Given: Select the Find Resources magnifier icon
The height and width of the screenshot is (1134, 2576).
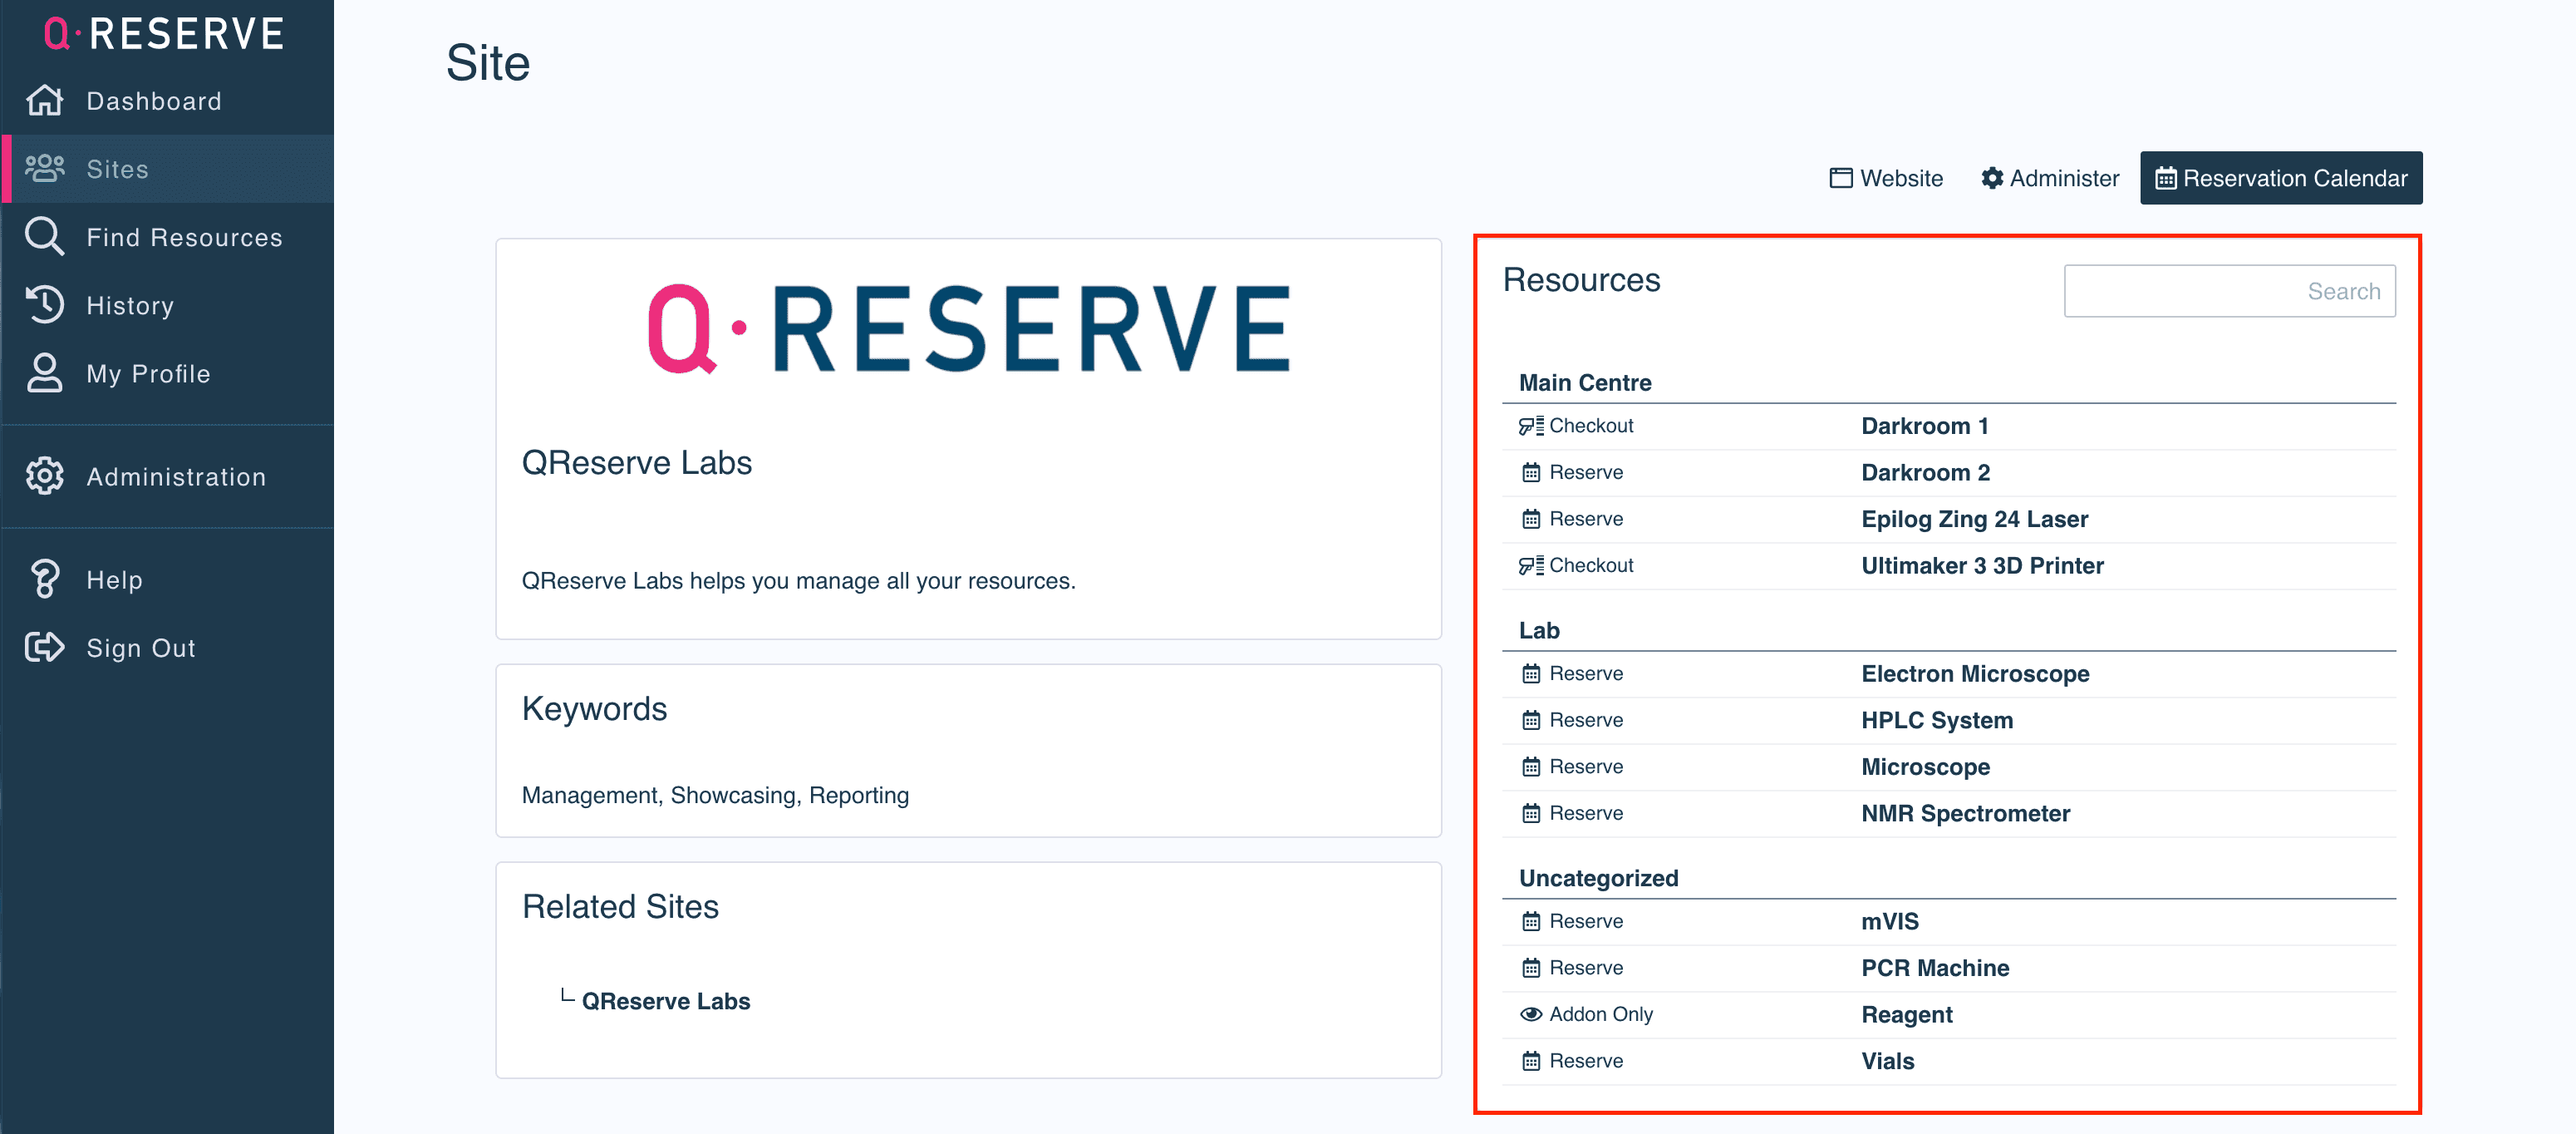Looking at the screenshot, I should pyautogui.click(x=45, y=236).
